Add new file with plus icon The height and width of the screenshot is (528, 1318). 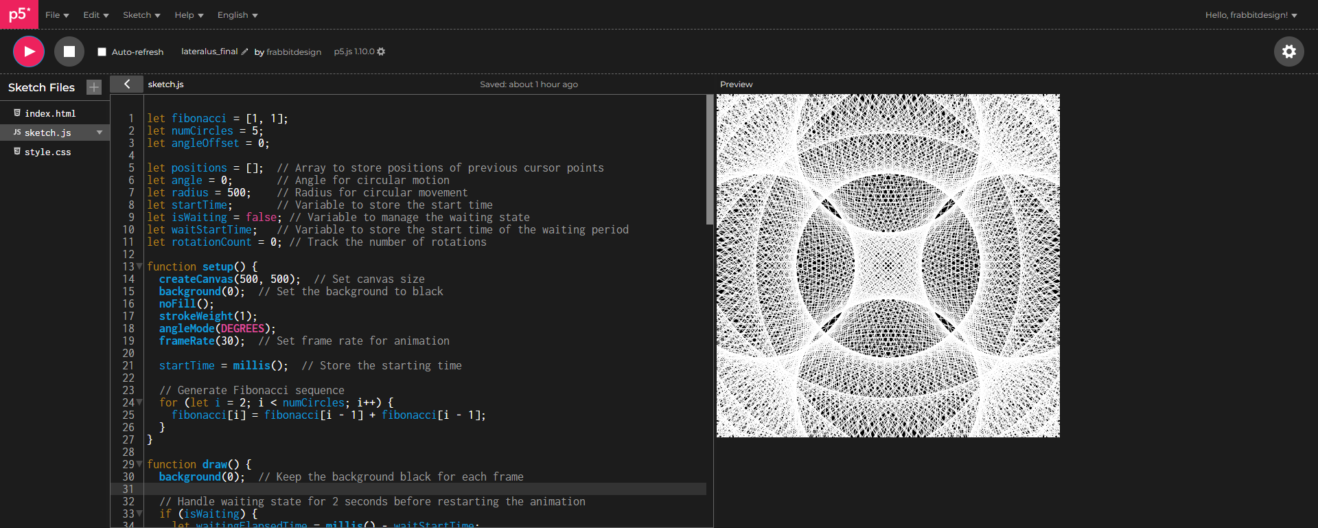[94, 87]
